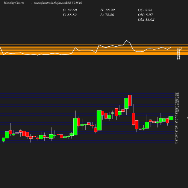This screenshot has width=188, height=188.
Task: Click the red candlestick topping at 136
Action: point(130,100)
